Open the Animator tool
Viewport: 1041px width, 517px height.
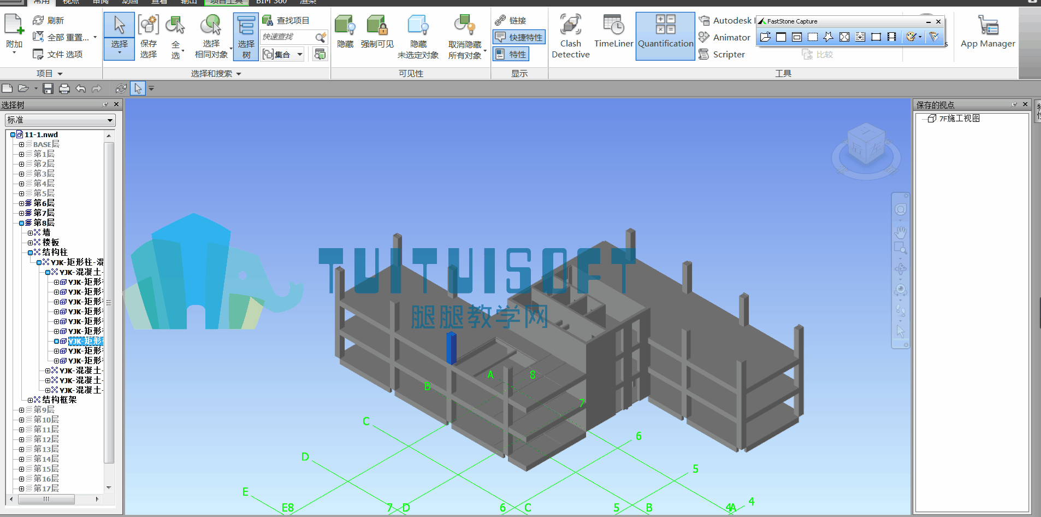724,37
